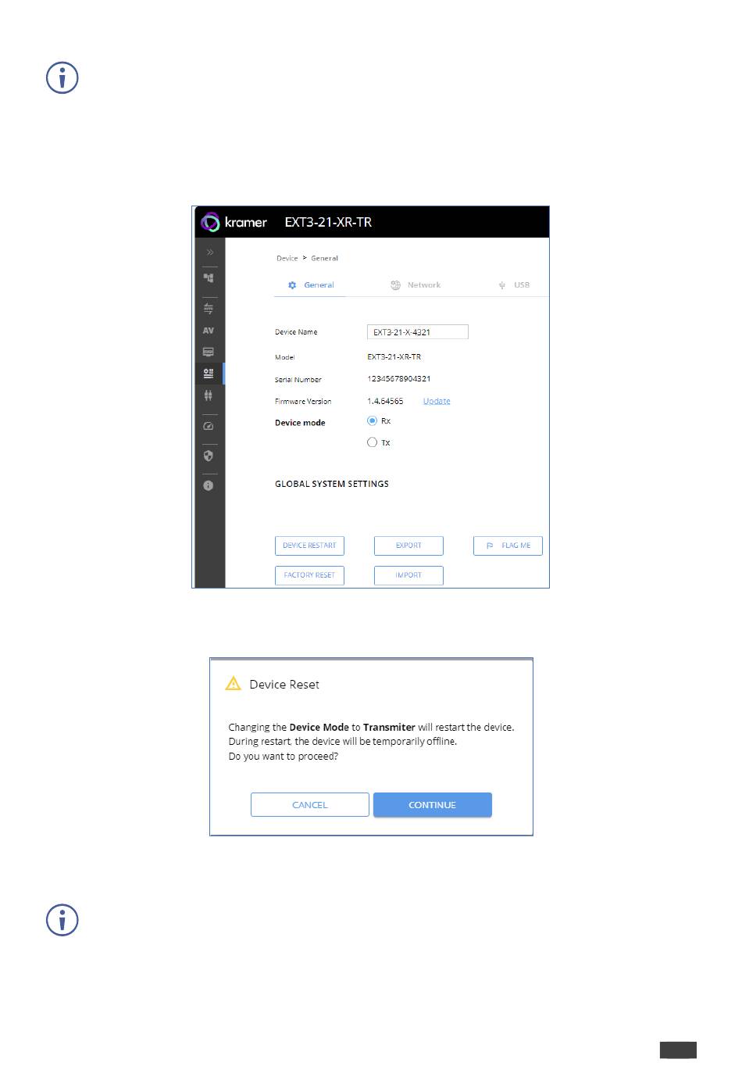
Task: Open the About info sidebar icon
Action: pyautogui.click(x=209, y=485)
